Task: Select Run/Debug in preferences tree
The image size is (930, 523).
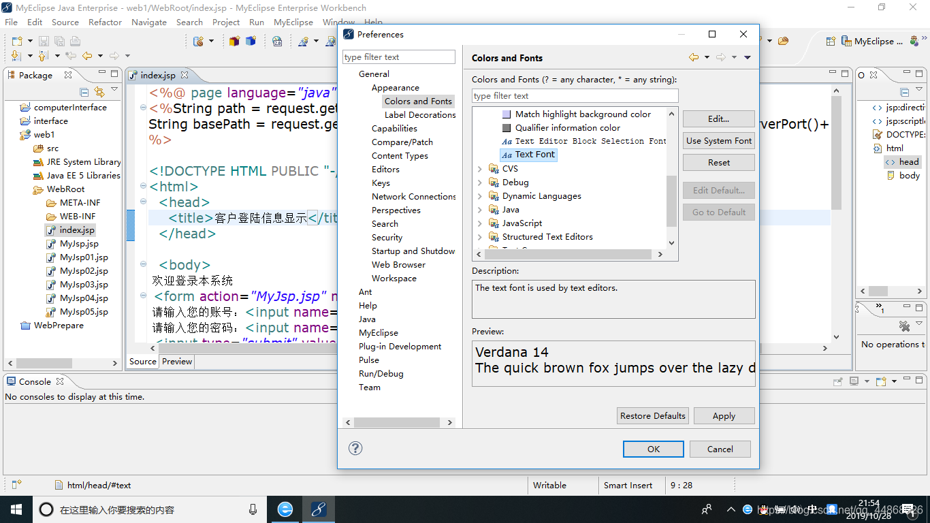Action: pyautogui.click(x=381, y=374)
